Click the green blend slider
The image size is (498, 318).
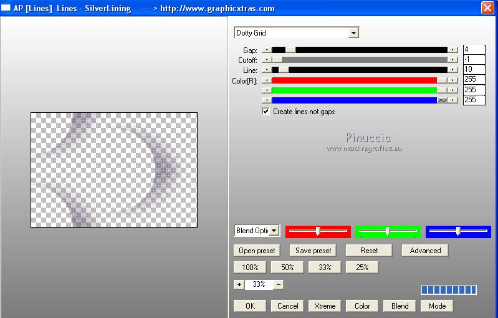coord(388,231)
